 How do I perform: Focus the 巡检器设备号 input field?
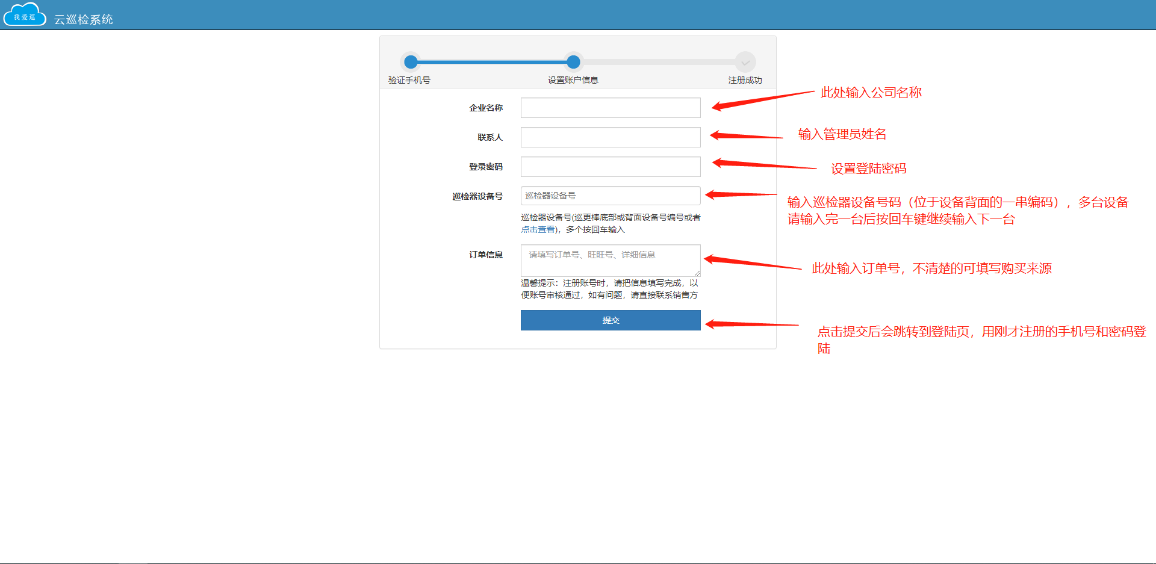point(611,196)
